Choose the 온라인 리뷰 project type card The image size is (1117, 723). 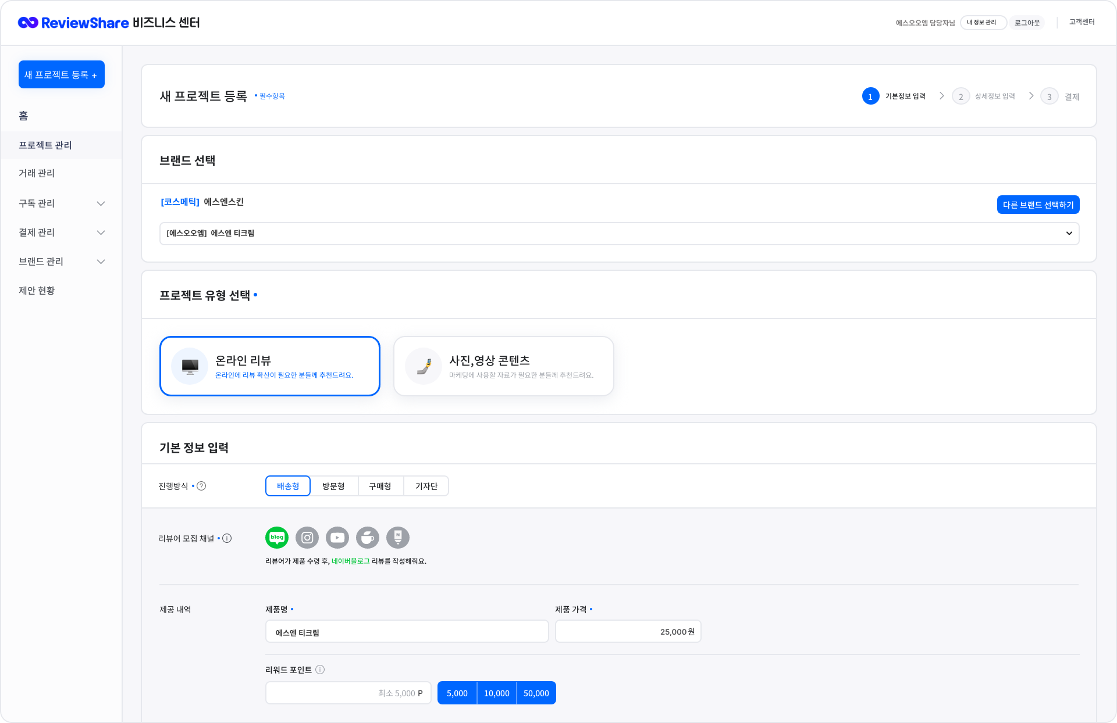270,366
